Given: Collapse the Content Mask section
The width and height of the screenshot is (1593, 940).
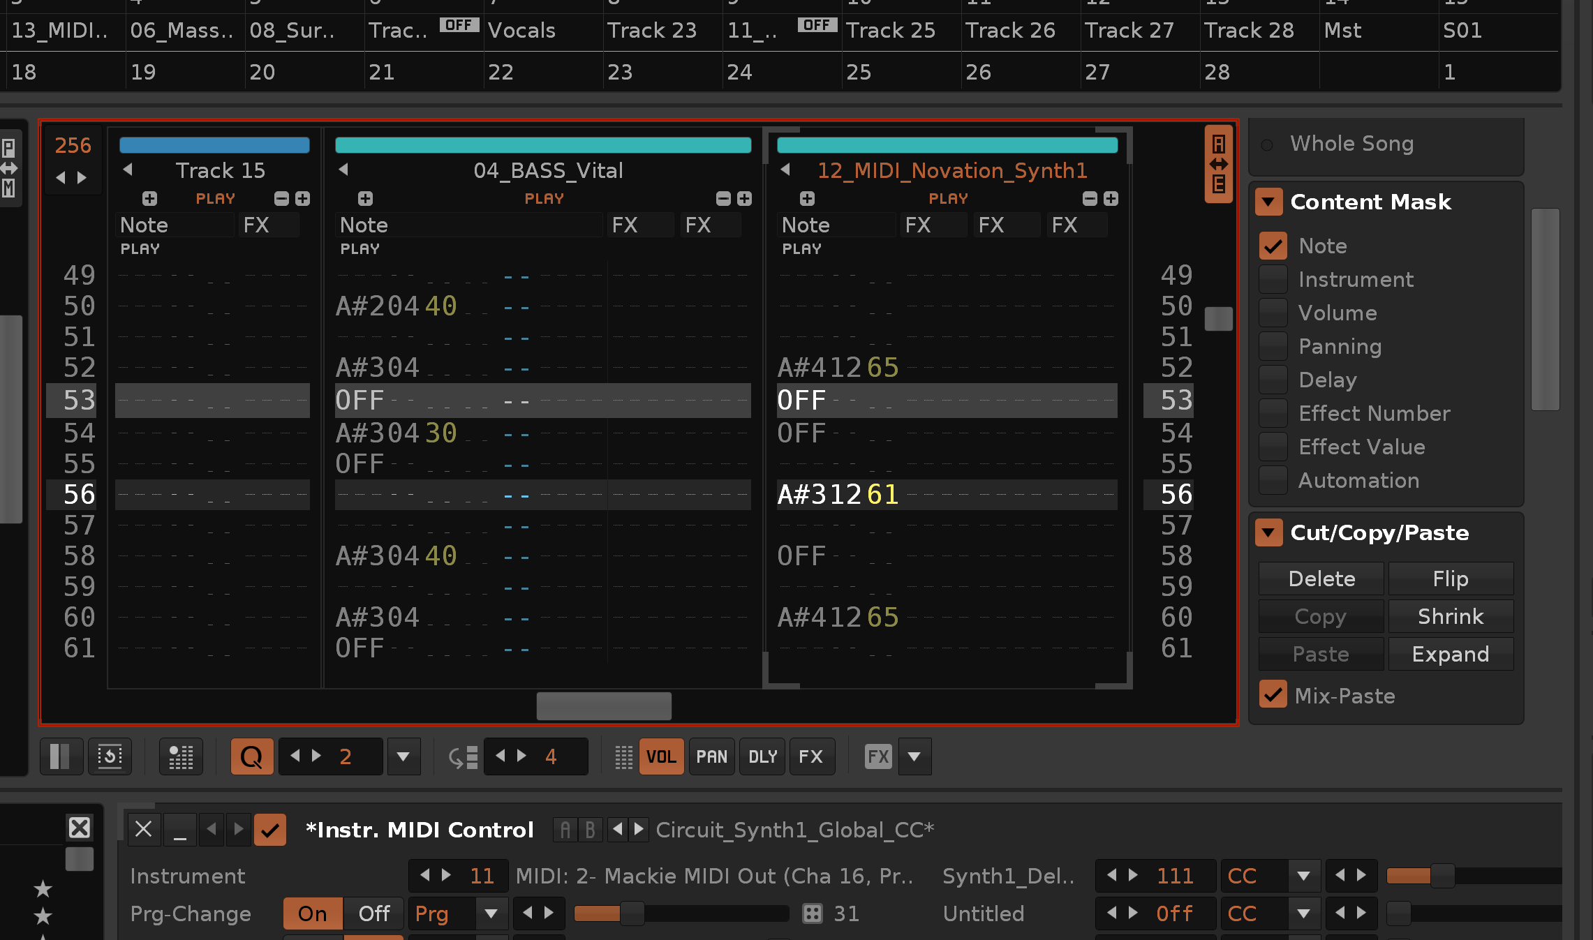Looking at the screenshot, I should coord(1269,202).
